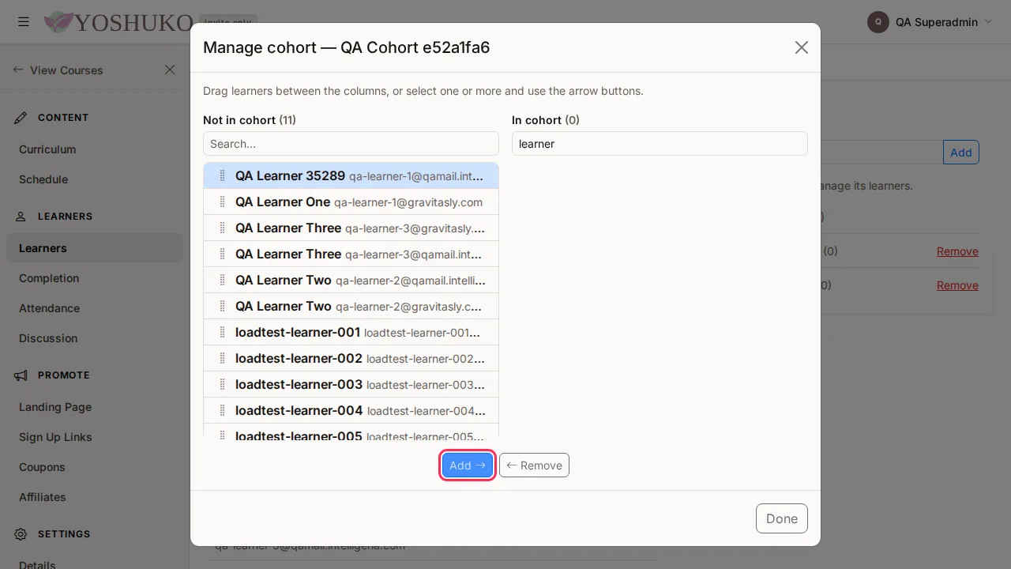Go back via View Courses link
Viewport: 1011px width, 569px height.
[x=58, y=70]
